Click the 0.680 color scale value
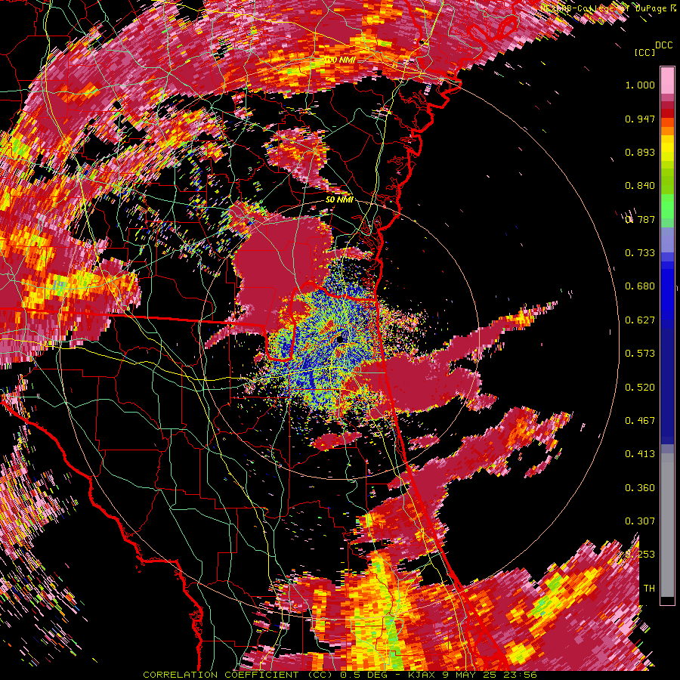 click(x=640, y=286)
